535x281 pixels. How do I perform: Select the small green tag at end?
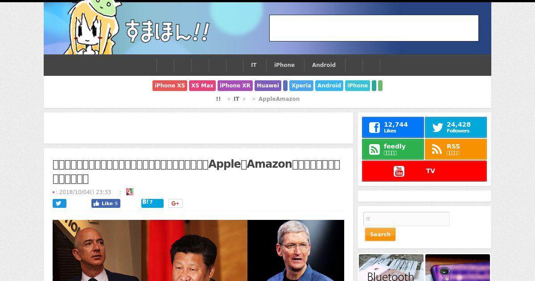[x=380, y=86]
